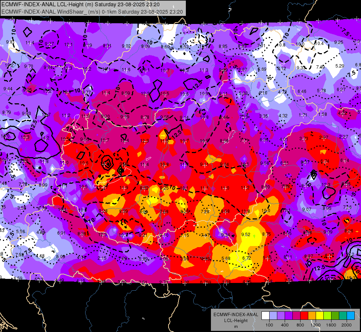Click the map value '3.67'
The width and height of the screenshot is (361, 332).
pyautogui.click(x=243, y=69)
